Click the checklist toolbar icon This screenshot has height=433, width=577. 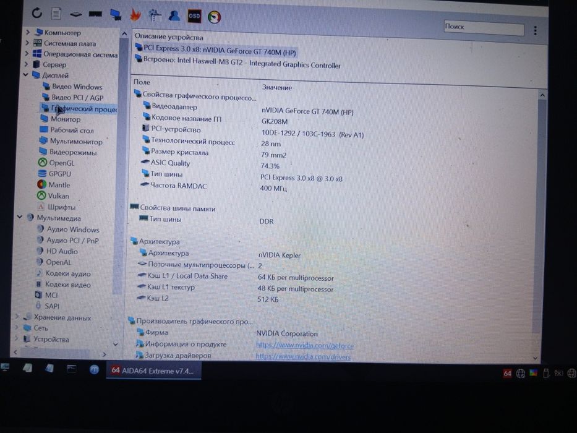click(x=155, y=15)
